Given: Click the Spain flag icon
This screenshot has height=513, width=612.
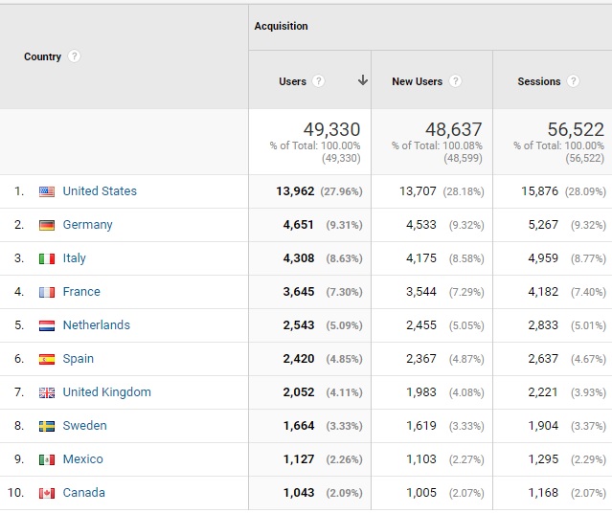Looking at the screenshot, I should [x=47, y=359].
